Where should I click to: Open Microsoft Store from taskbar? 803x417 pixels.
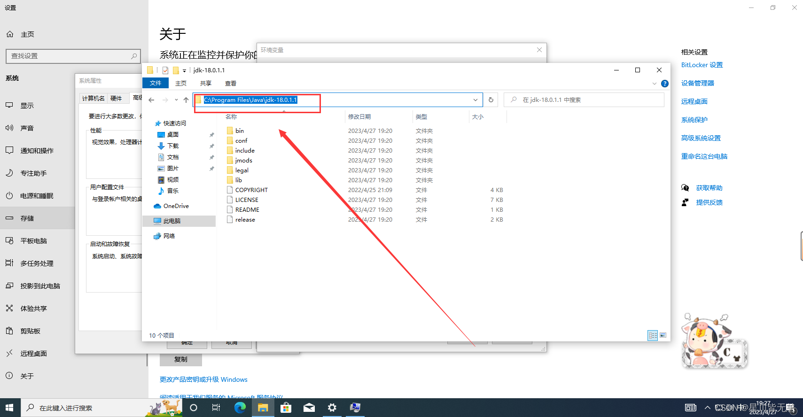(286, 408)
